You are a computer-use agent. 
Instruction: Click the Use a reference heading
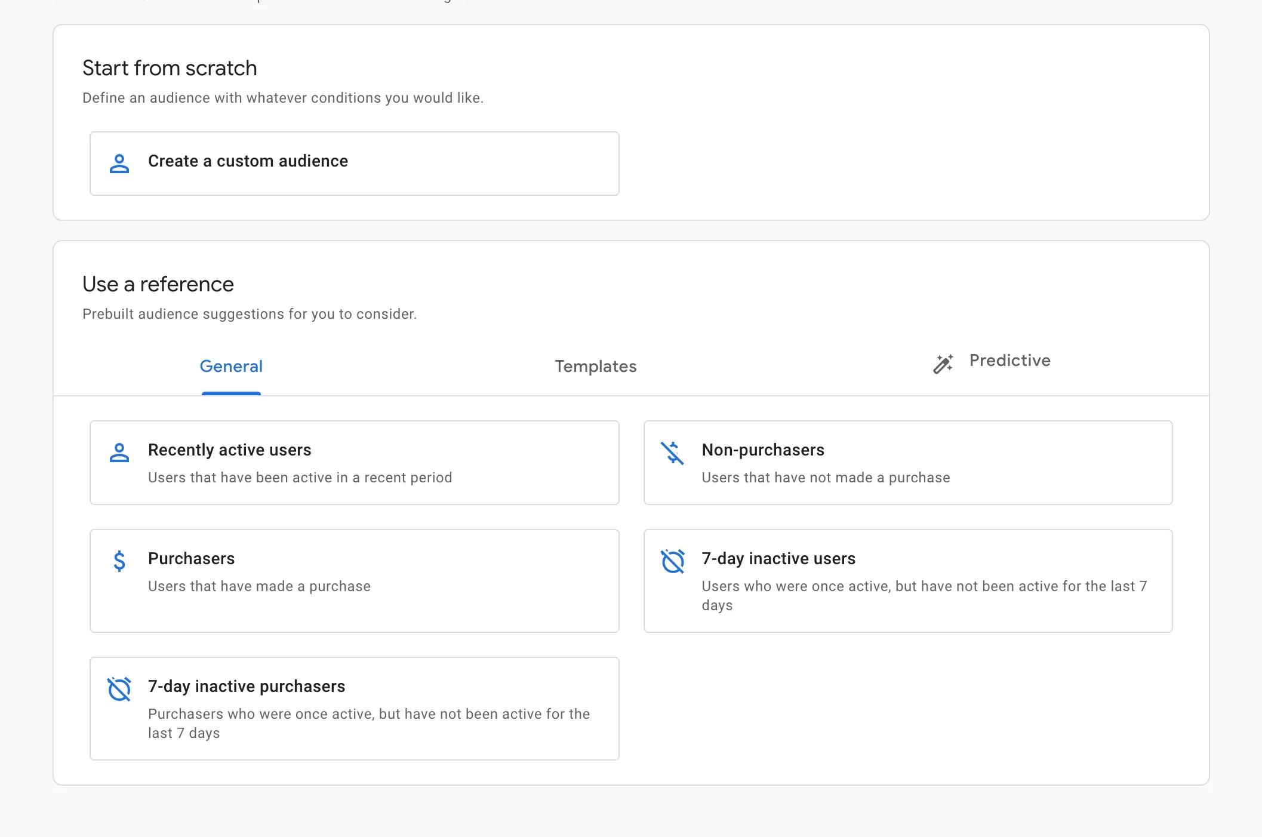point(158,284)
